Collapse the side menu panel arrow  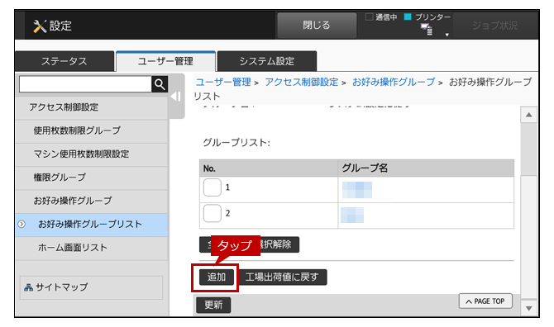(175, 97)
